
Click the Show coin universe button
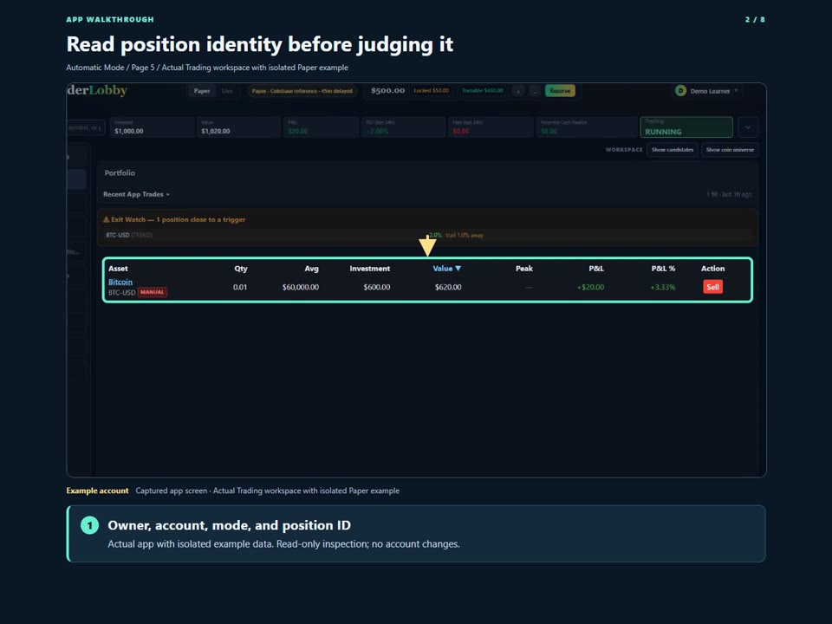pyautogui.click(x=730, y=150)
